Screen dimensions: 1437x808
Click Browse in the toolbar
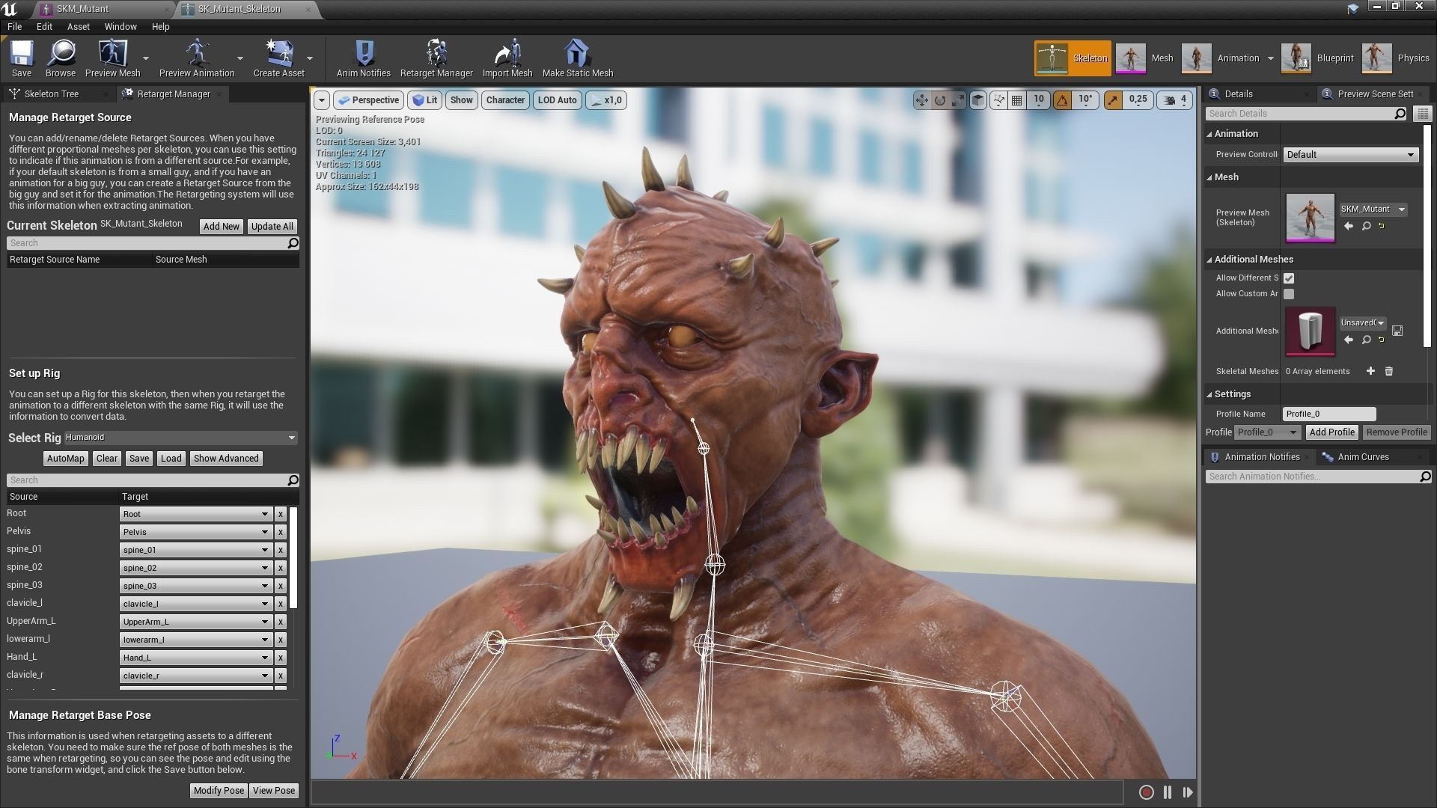(x=61, y=58)
